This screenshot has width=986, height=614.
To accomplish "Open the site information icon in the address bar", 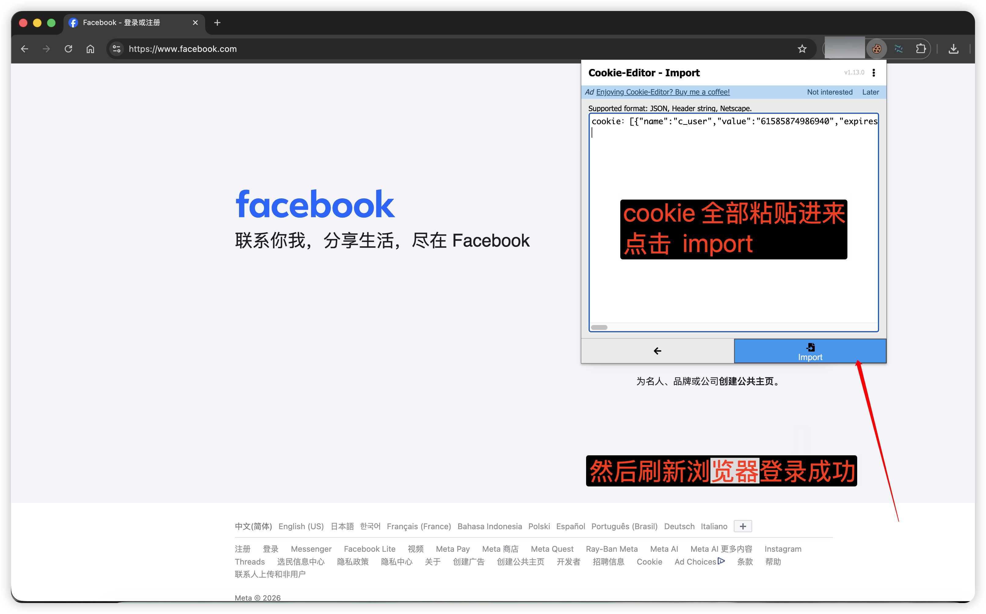I will point(116,48).
